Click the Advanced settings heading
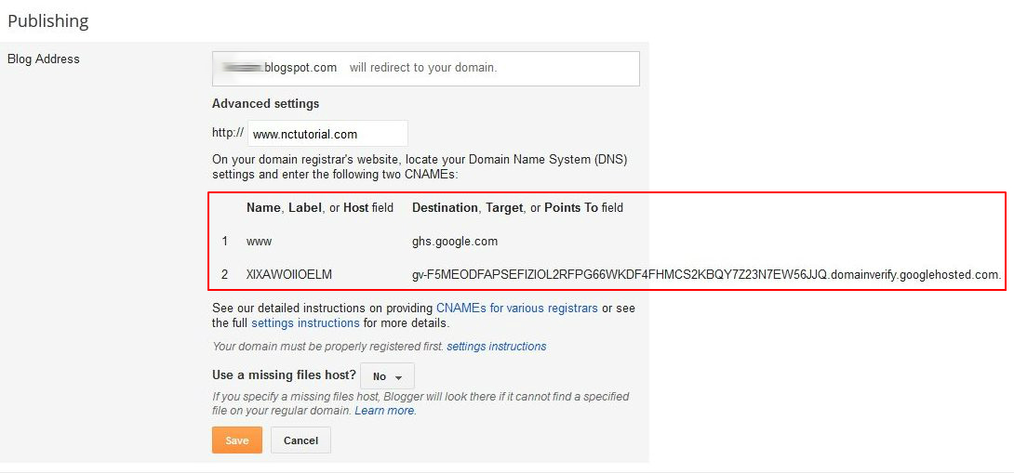Viewport: 1014px width, 473px height. pyautogui.click(x=265, y=104)
